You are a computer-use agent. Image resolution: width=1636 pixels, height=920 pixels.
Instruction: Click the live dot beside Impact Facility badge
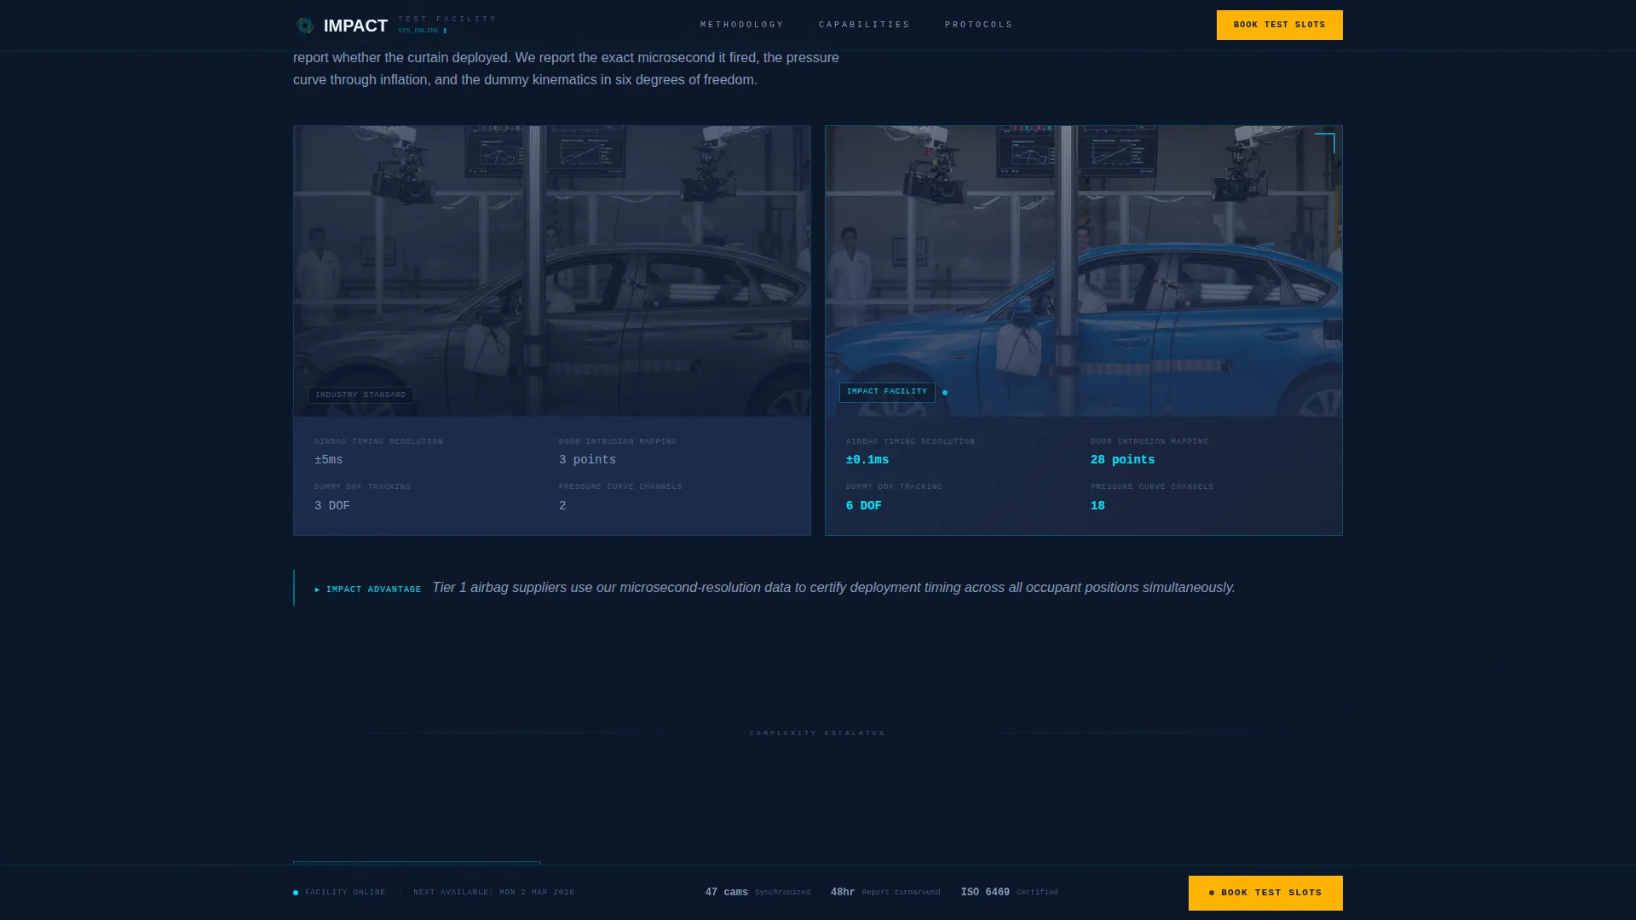click(x=945, y=393)
